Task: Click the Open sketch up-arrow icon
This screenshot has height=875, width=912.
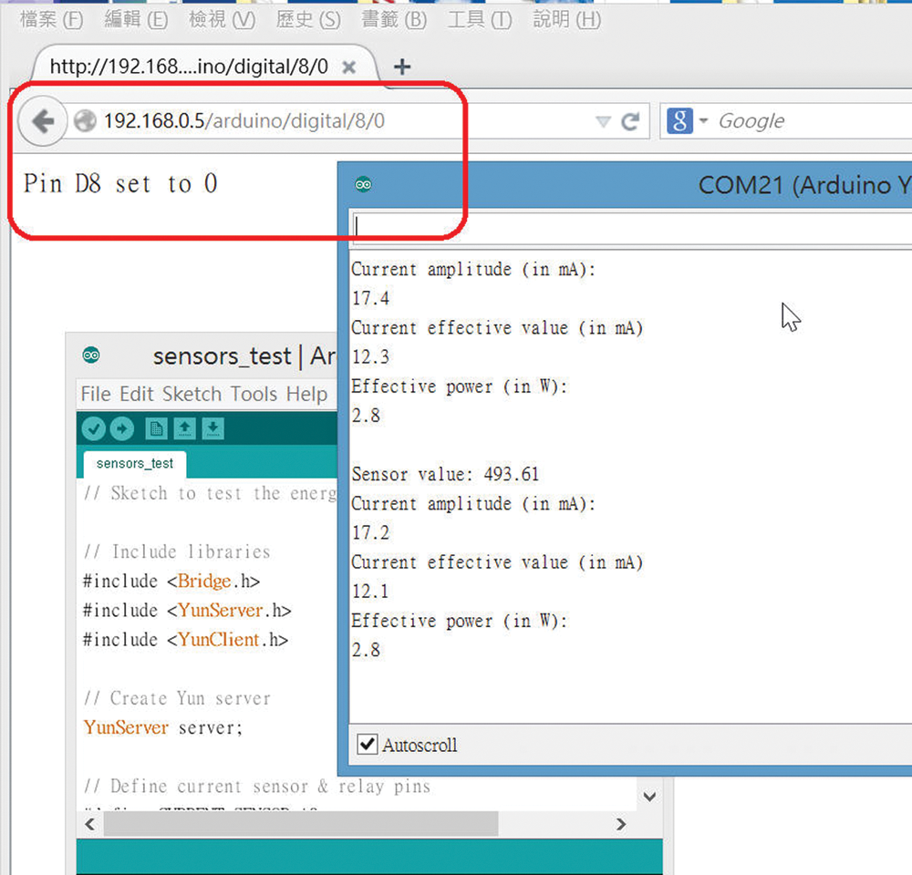Action: pyautogui.click(x=184, y=428)
